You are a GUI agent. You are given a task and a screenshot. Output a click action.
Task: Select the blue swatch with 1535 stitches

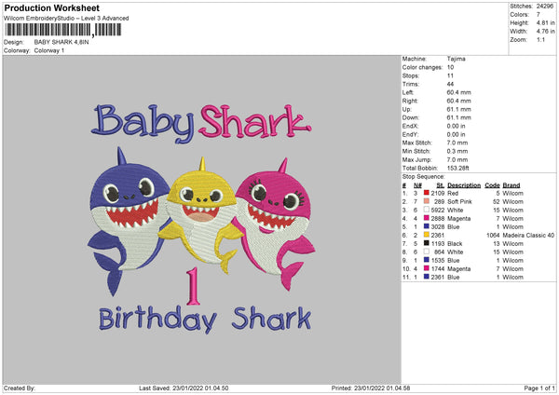(427, 260)
